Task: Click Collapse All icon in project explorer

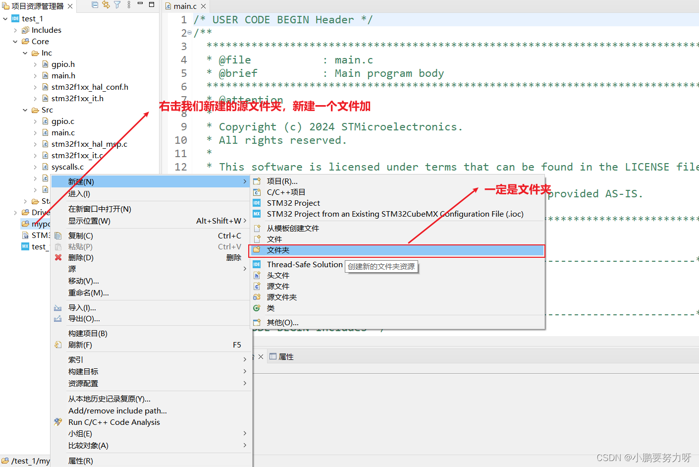Action: click(95, 5)
